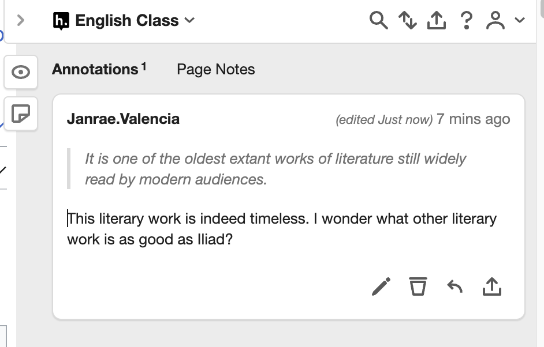Delete the annotation with the trash icon
544x347 pixels.
[418, 286]
